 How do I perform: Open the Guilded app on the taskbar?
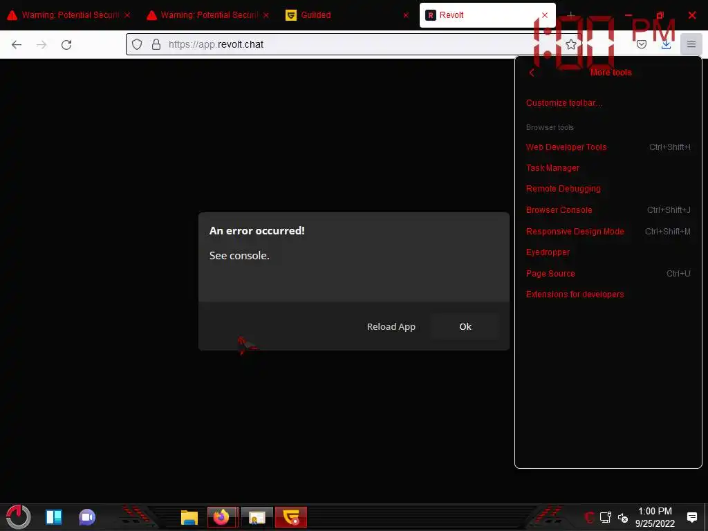pos(291,517)
